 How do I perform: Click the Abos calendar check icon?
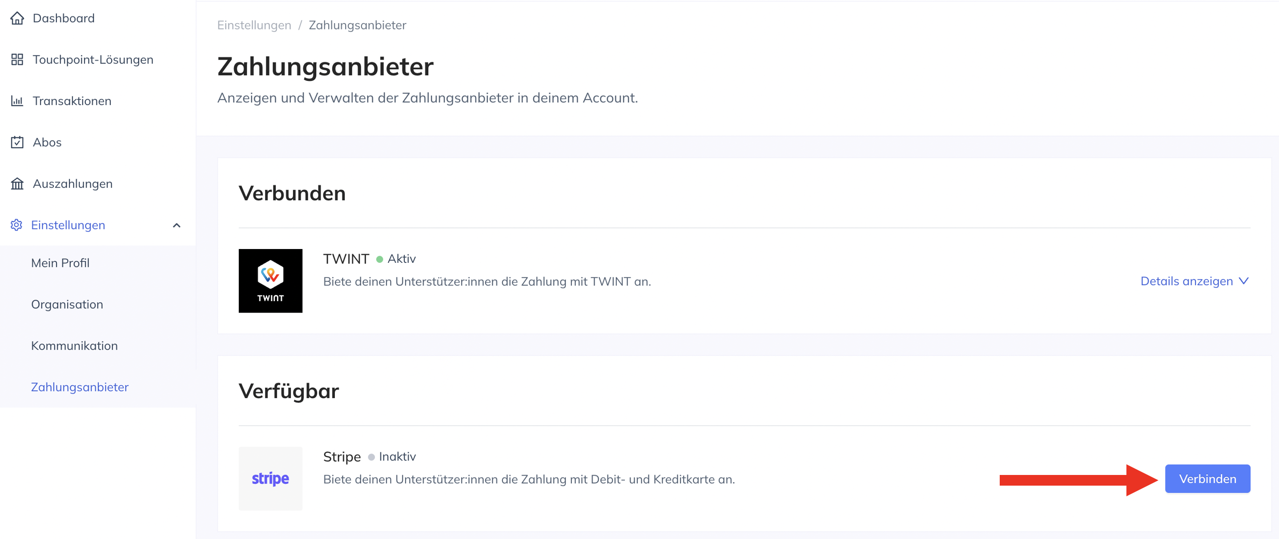point(17,142)
